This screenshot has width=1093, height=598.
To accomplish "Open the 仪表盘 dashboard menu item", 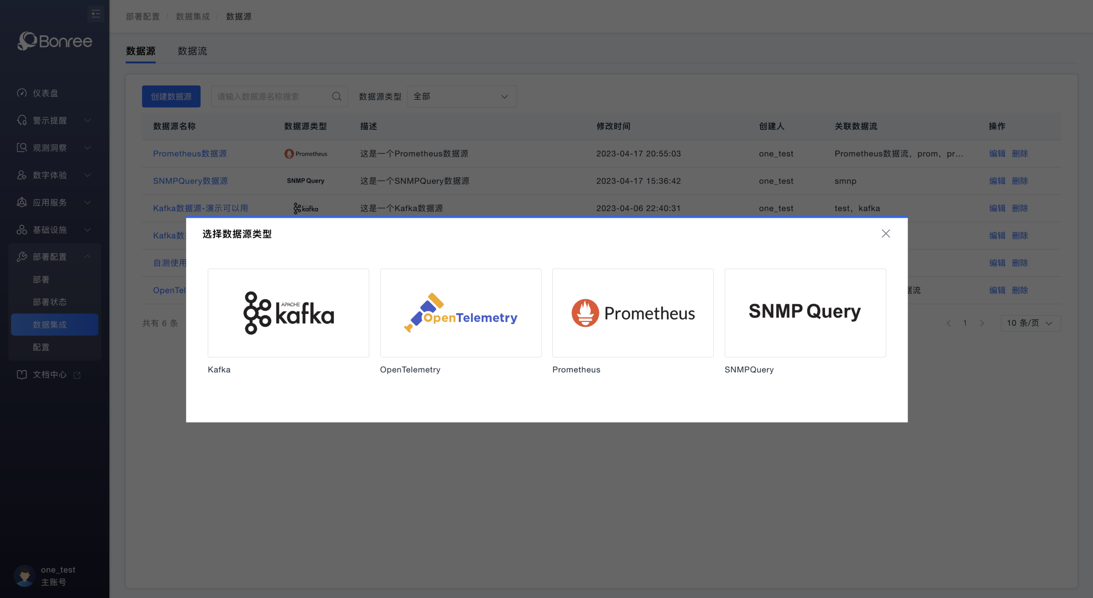I will click(x=45, y=93).
